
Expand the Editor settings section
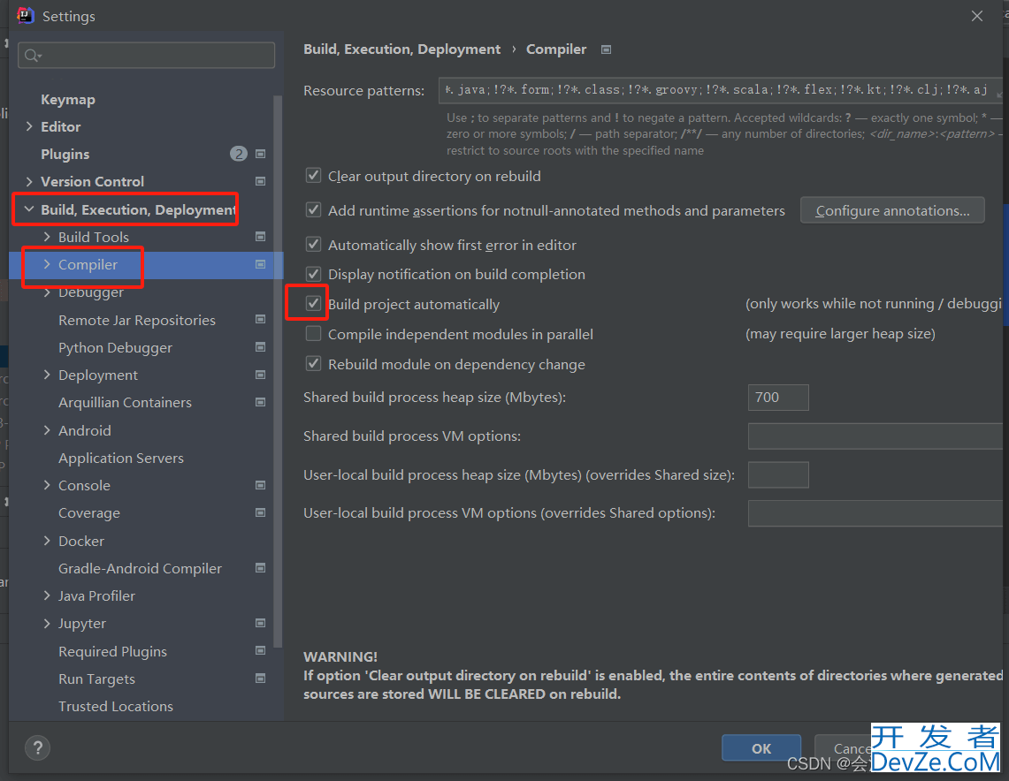29,126
